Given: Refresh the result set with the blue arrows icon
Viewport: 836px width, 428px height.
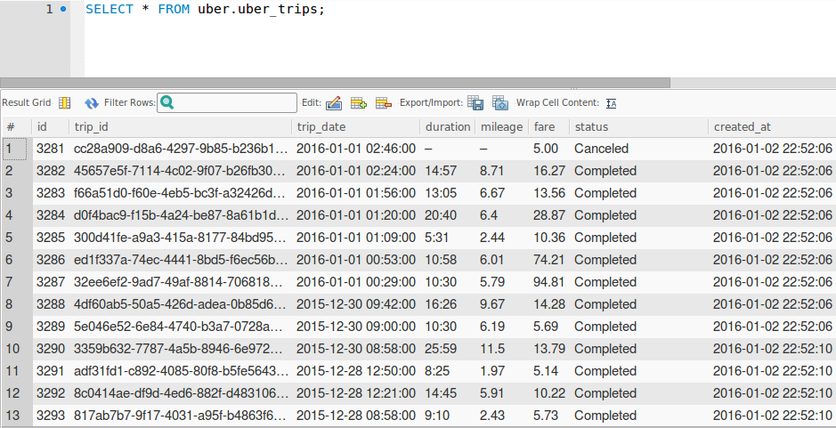Looking at the screenshot, I should [92, 103].
